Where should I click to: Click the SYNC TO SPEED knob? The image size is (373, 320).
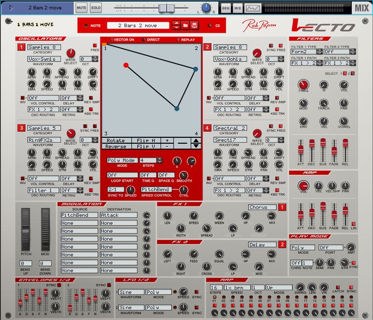coord(130,190)
